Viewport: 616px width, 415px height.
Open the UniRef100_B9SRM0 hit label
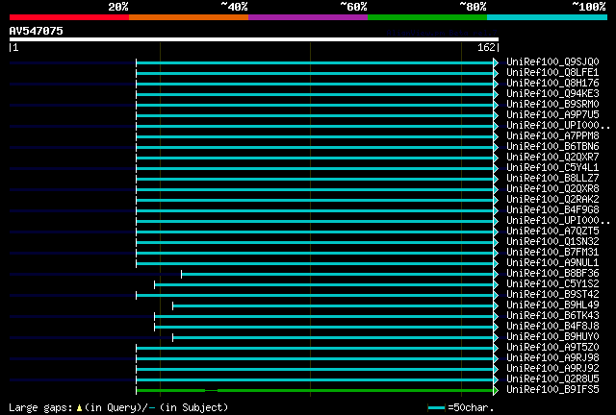(x=552, y=105)
